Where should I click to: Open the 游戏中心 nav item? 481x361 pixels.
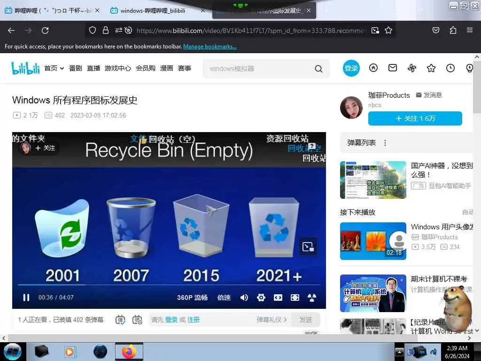coord(118,68)
